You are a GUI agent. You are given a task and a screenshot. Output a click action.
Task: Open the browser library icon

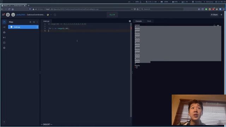pyautogui.click(x=199, y=9)
